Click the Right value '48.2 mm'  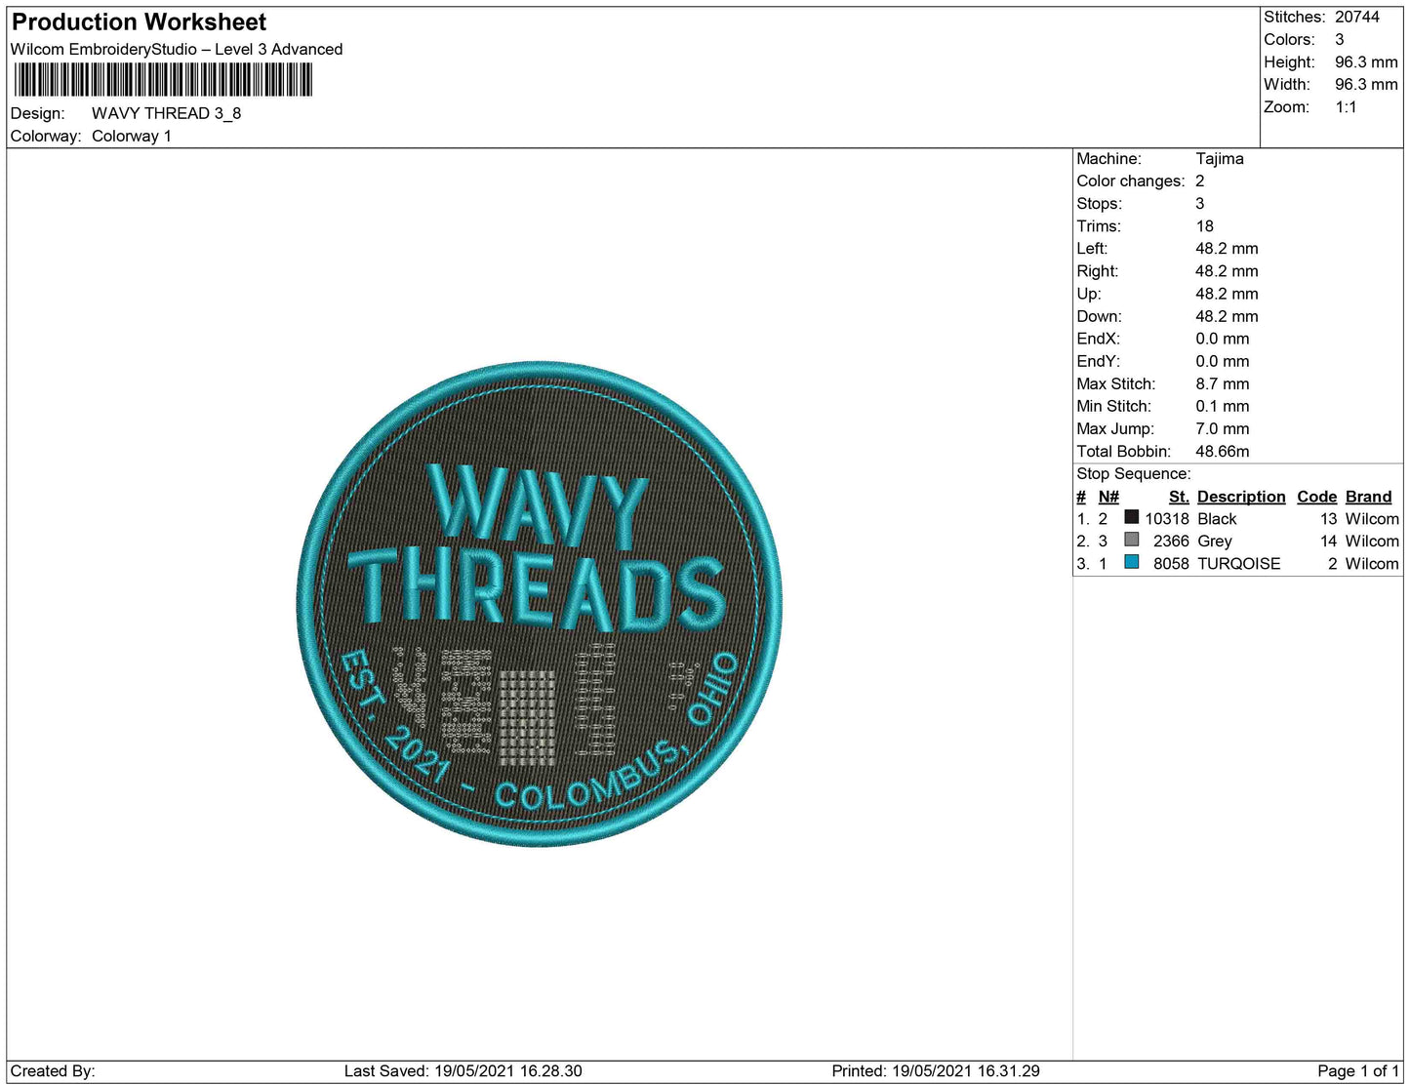point(1227,271)
